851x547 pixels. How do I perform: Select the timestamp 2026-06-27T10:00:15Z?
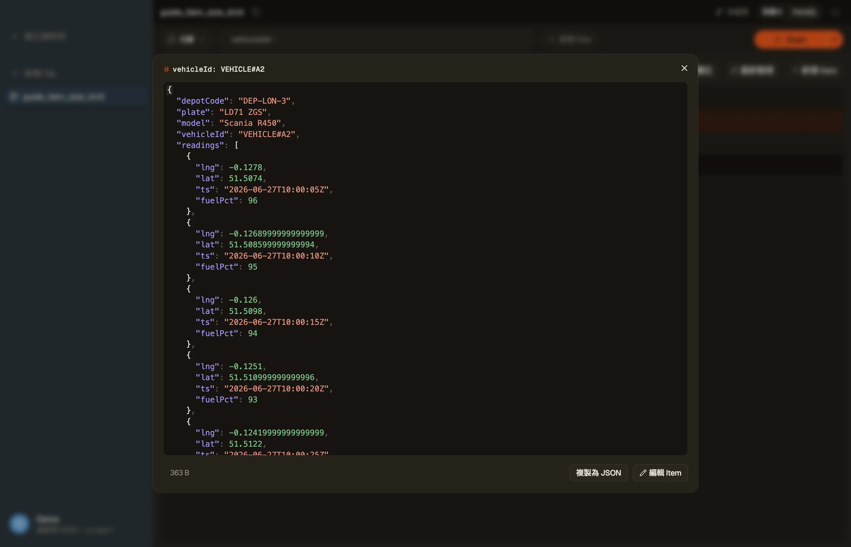coord(276,322)
